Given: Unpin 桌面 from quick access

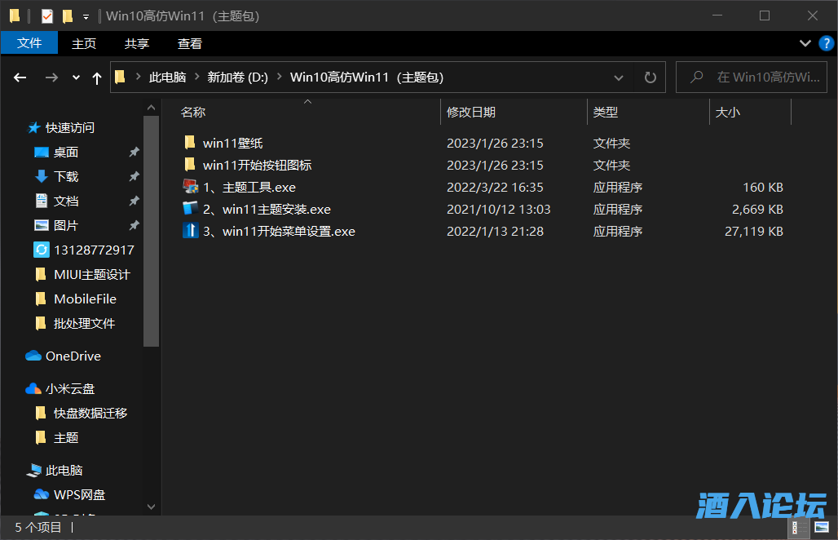Looking at the screenshot, I should [134, 153].
